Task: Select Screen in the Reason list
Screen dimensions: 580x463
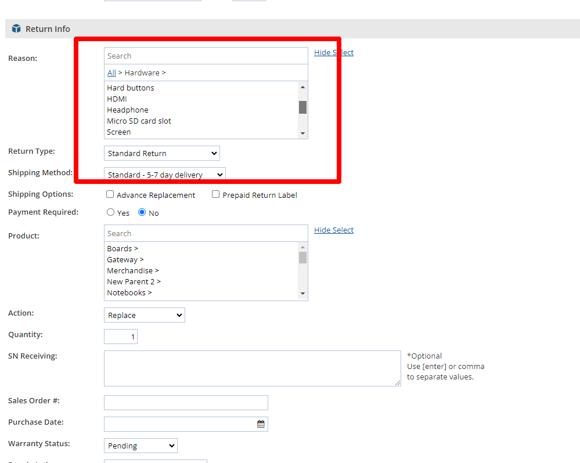Action: pyautogui.click(x=119, y=132)
